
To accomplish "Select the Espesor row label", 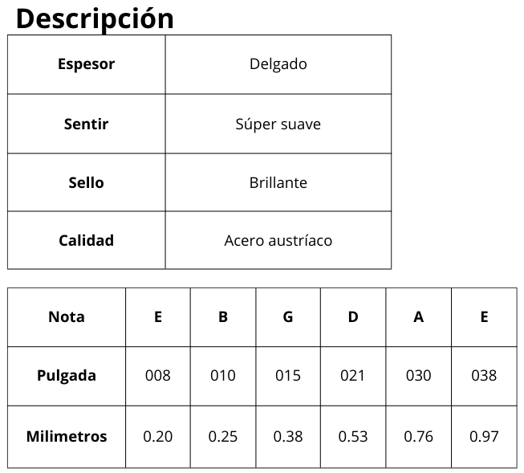I will point(86,64).
